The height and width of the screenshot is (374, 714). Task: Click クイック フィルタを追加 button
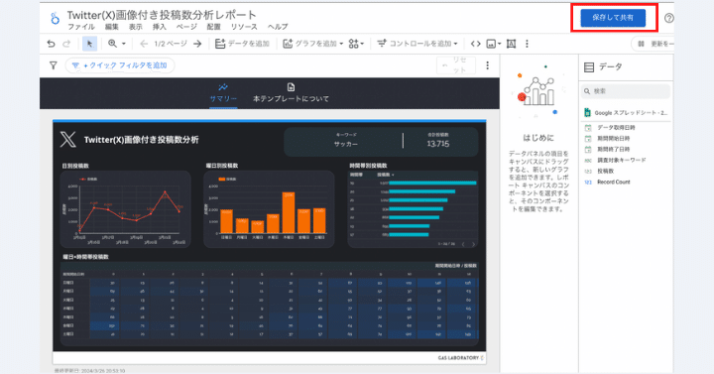[120, 65]
